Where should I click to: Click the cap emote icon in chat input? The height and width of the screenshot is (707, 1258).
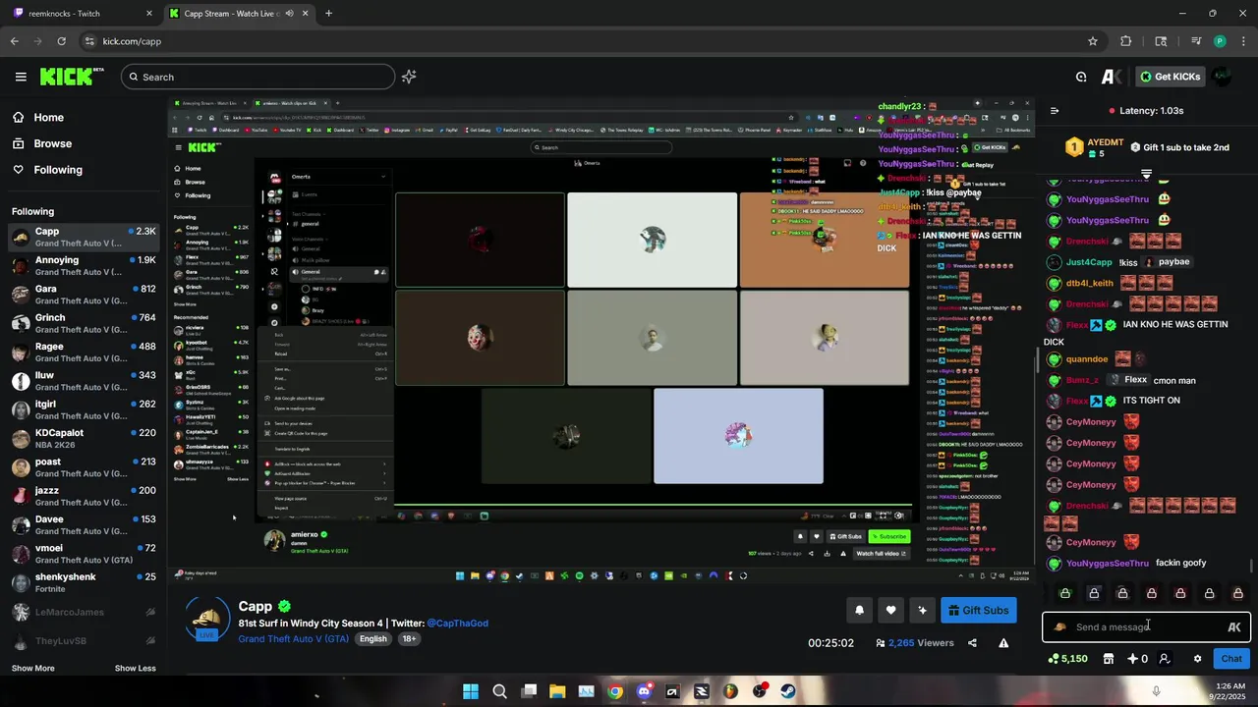(x=1059, y=627)
